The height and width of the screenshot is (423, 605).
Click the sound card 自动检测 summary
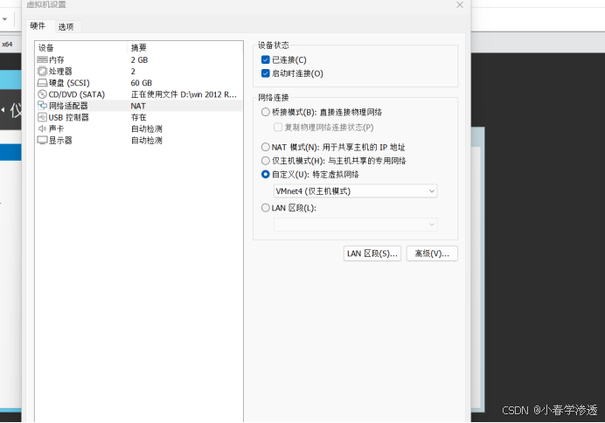147,128
